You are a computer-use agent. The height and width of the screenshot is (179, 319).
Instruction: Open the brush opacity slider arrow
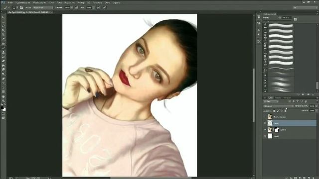coord(72,8)
